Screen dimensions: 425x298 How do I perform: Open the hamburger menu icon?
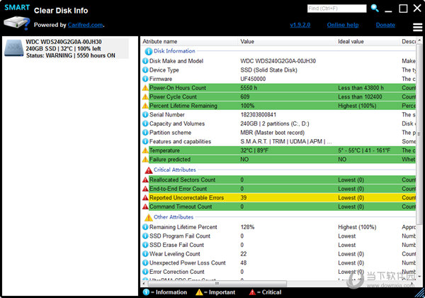tap(417, 27)
